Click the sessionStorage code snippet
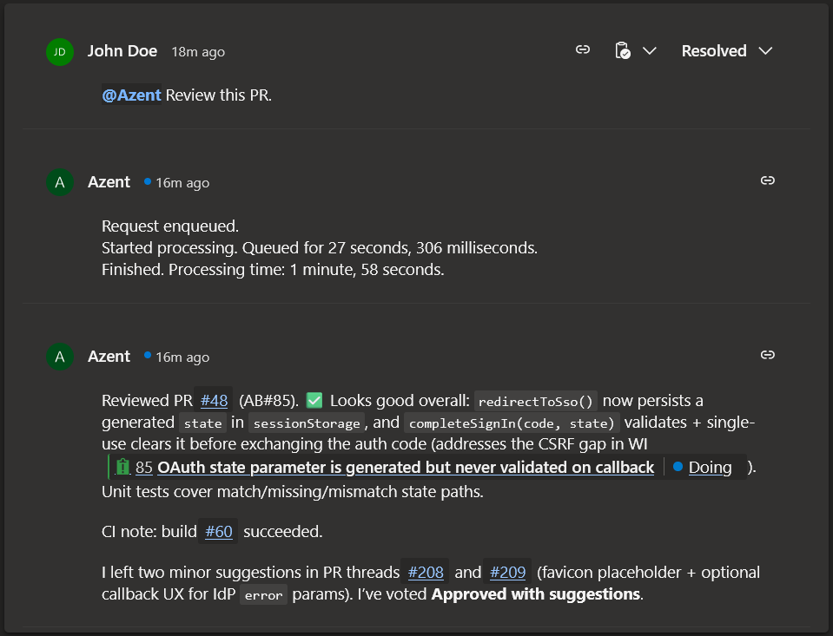The image size is (833, 636). [307, 423]
